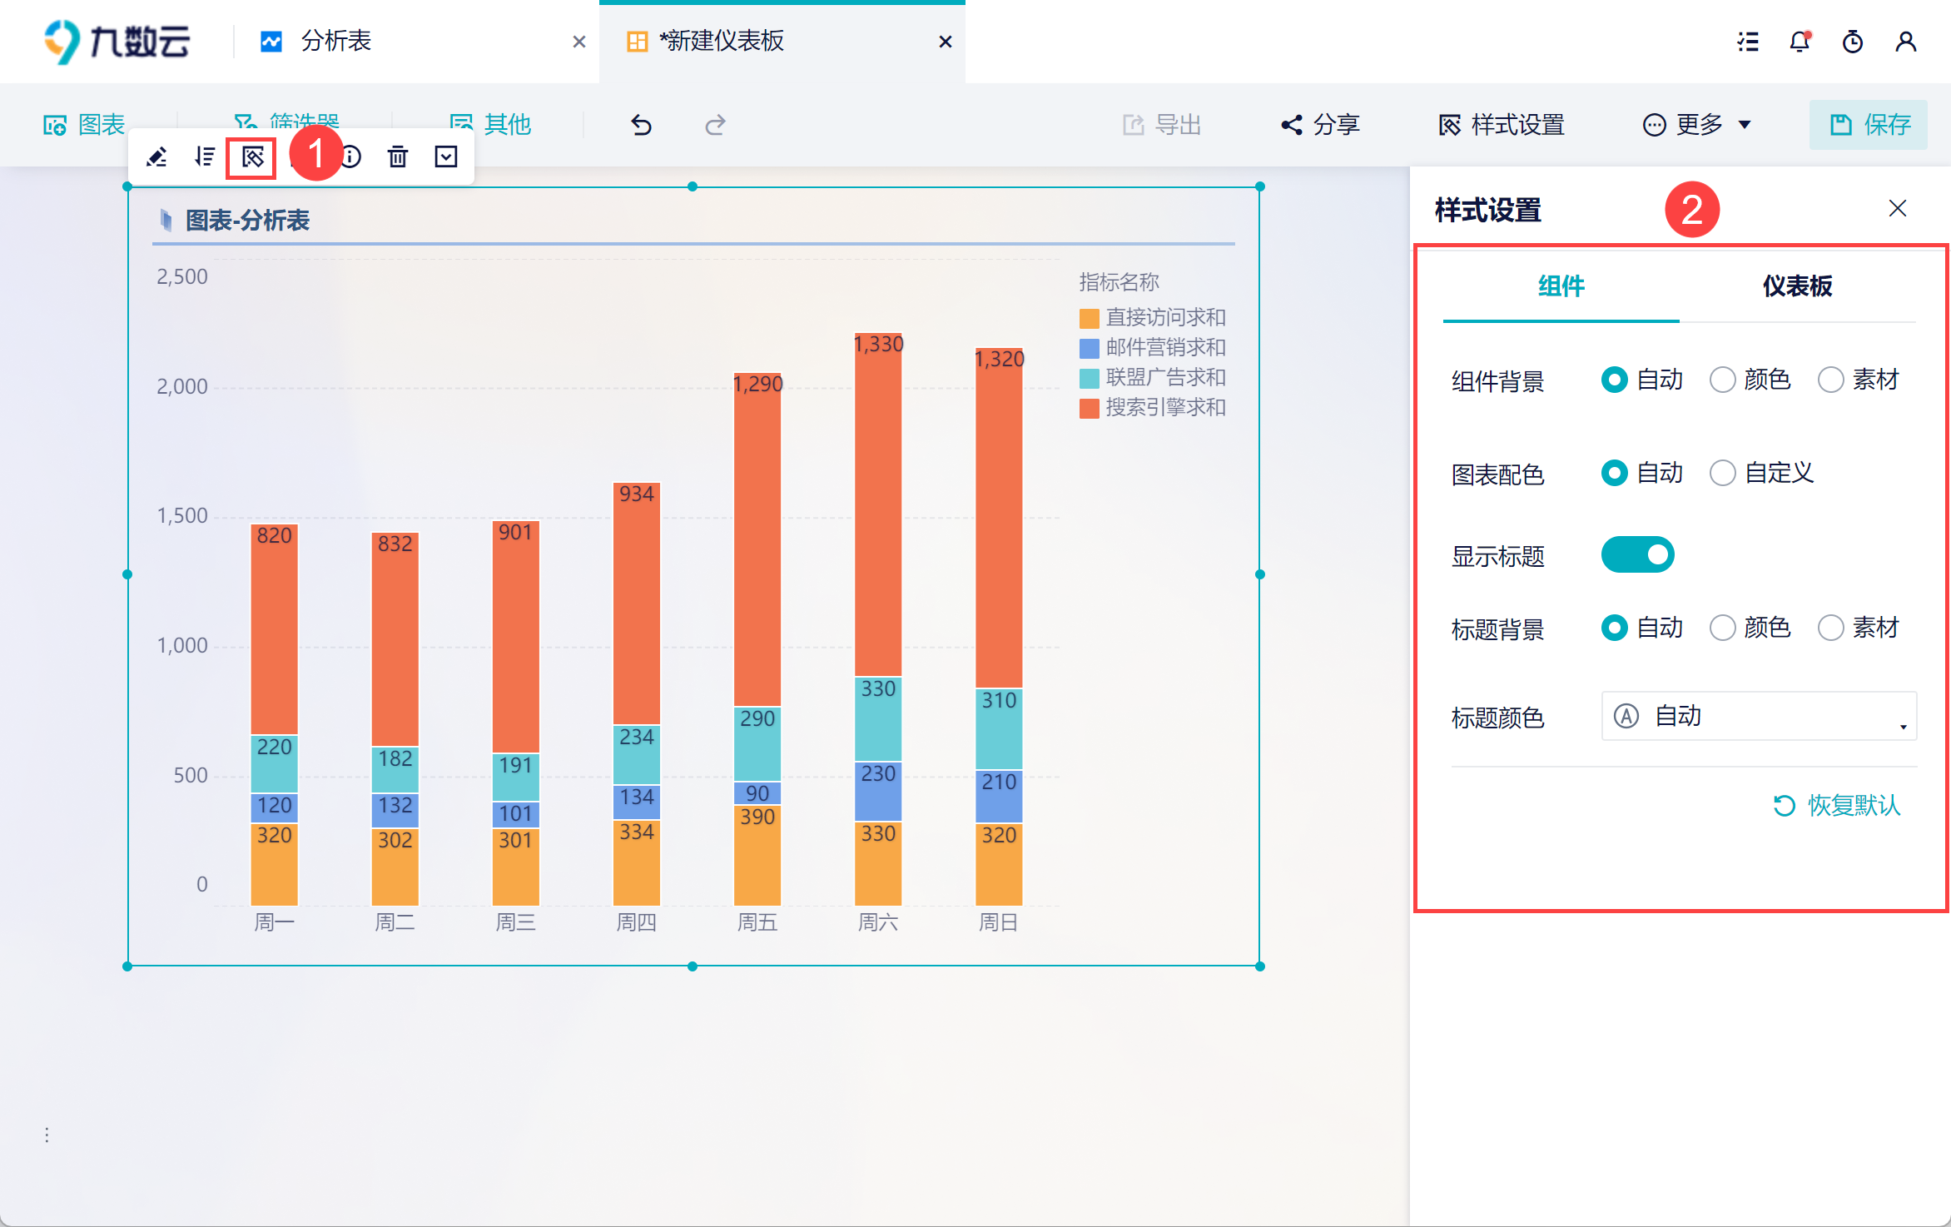Expand the 更多 dropdown menu
Image resolution: width=1951 pixels, height=1227 pixels.
(1698, 125)
